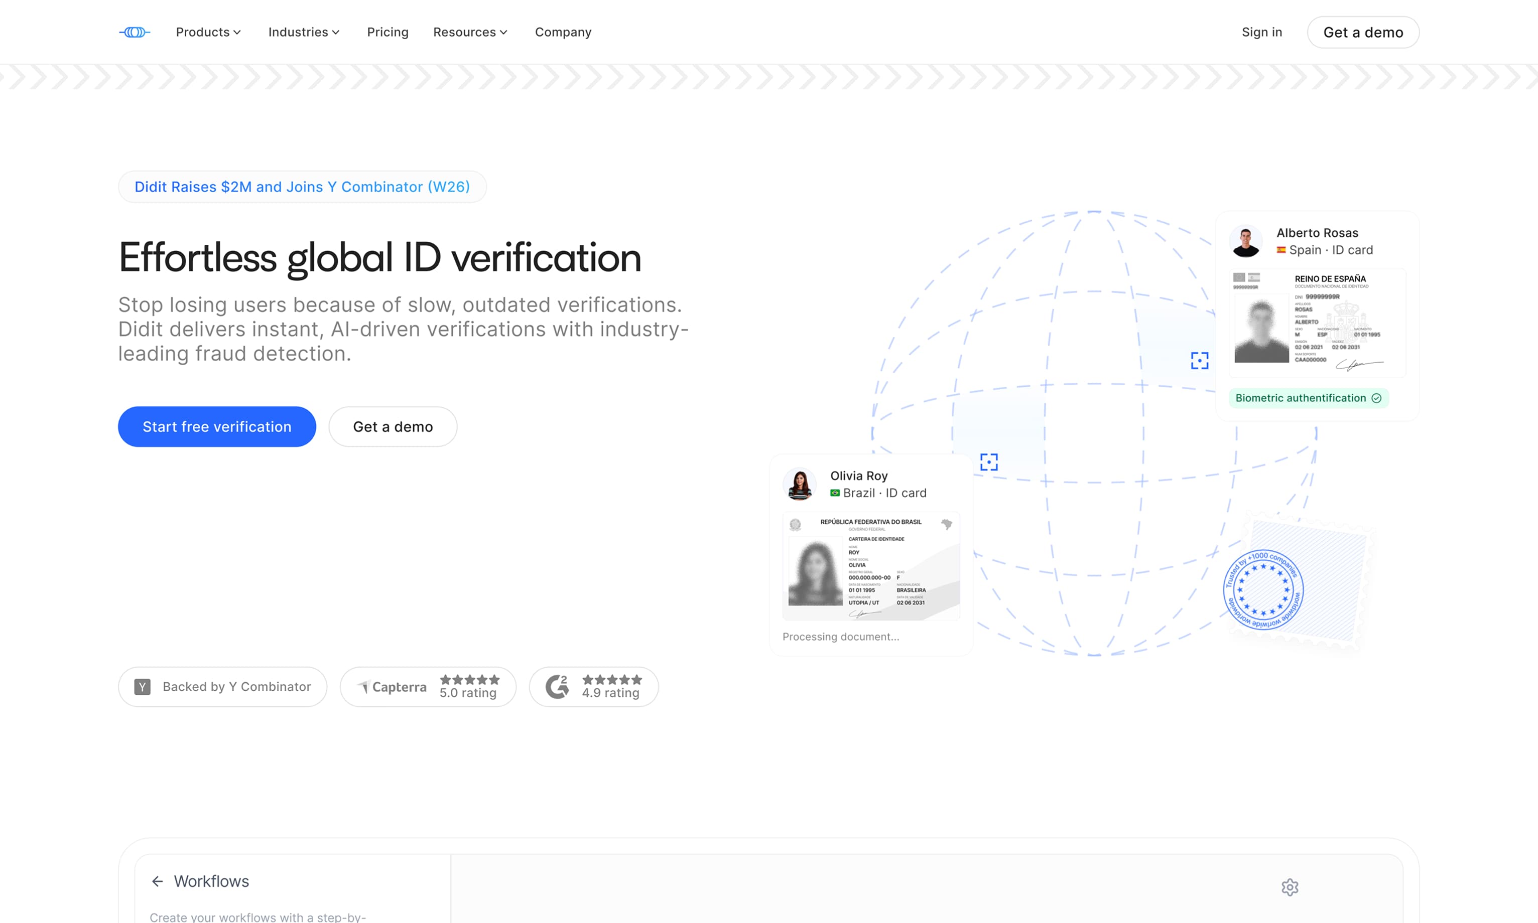Click the back arrow beside Workflows
This screenshot has width=1538, height=923.
(x=158, y=881)
